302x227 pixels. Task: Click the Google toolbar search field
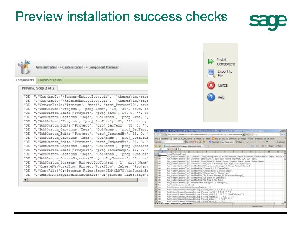point(174,142)
